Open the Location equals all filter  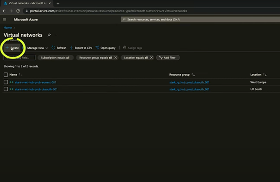[x=136, y=58]
